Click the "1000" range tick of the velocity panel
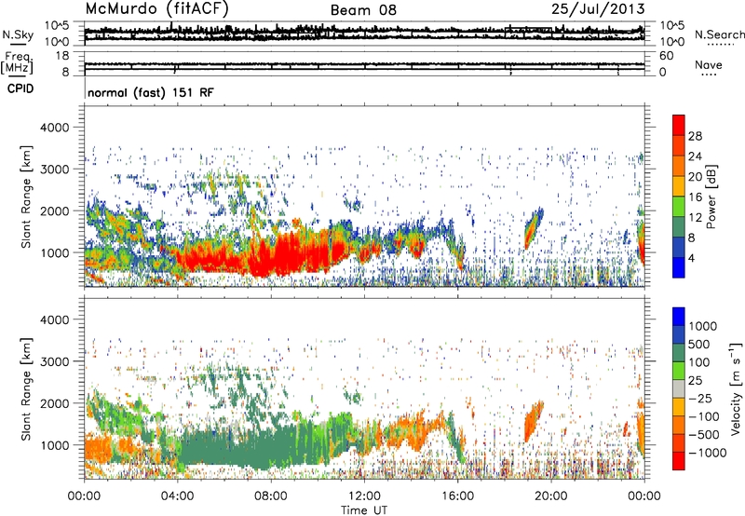This screenshot has height=516, width=745. tap(55, 445)
